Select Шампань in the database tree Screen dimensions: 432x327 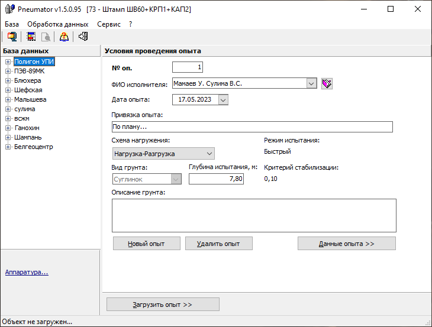[x=27, y=137]
